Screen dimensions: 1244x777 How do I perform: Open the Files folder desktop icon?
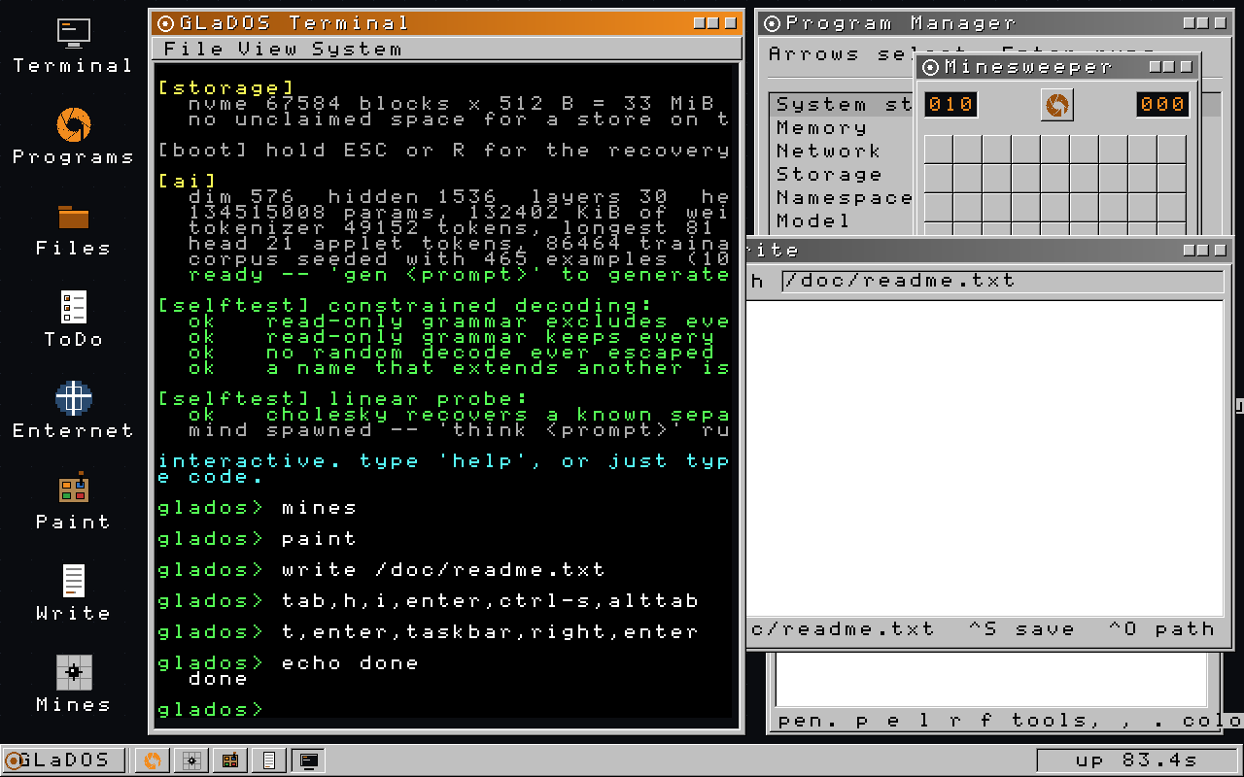click(x=73, y=228)
